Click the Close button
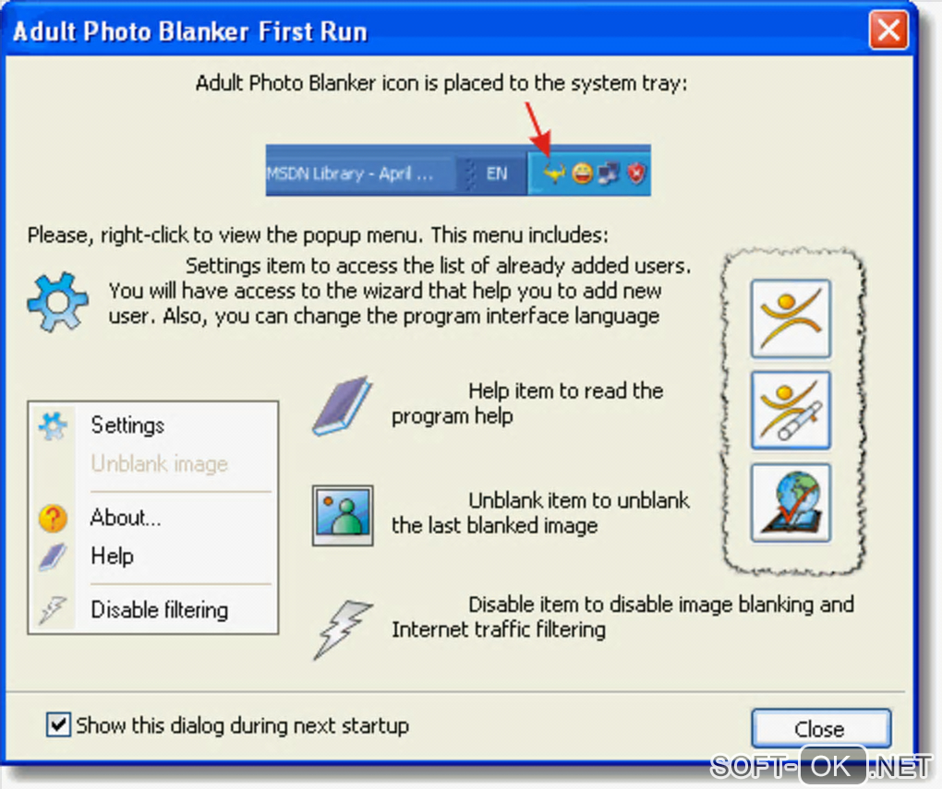This screenshot has width=942, height=789. tap(821, 729)
